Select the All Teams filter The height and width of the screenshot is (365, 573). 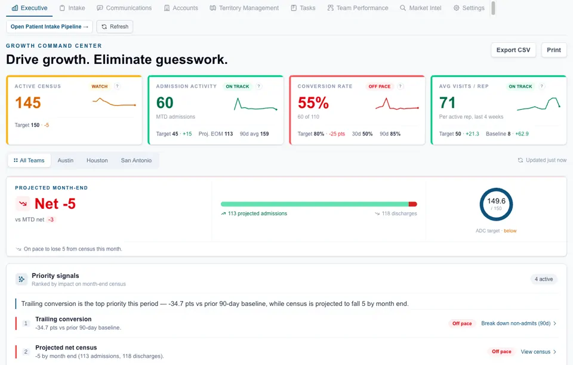pos(29,160)
